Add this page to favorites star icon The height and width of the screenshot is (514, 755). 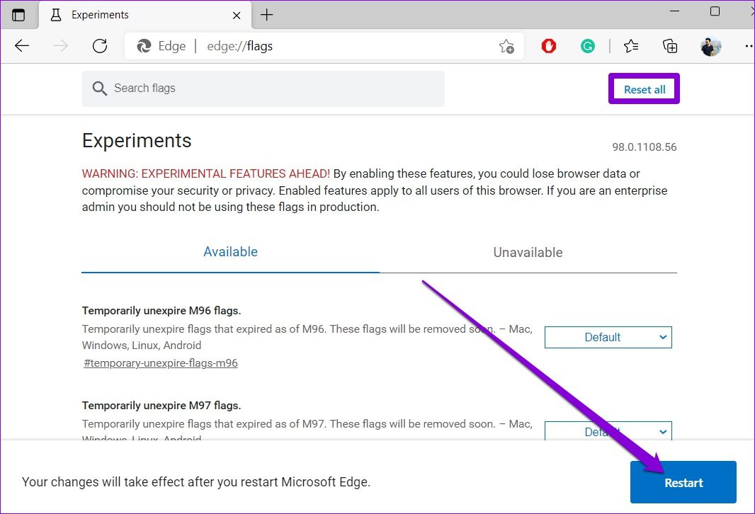pyautogui.click(x=506, y=47)
